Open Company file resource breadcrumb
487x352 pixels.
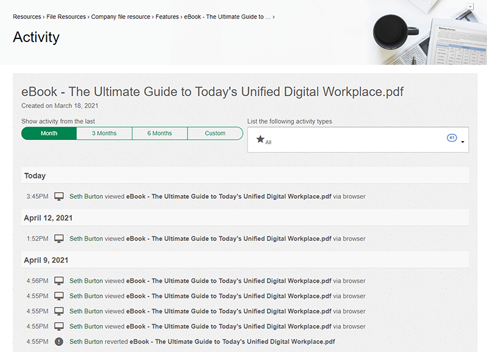[x=121, y=17]
